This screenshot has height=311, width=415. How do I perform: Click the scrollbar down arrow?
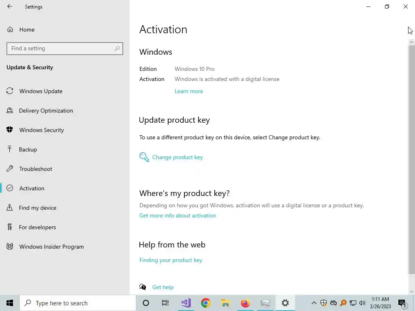(x=411, y=292)
